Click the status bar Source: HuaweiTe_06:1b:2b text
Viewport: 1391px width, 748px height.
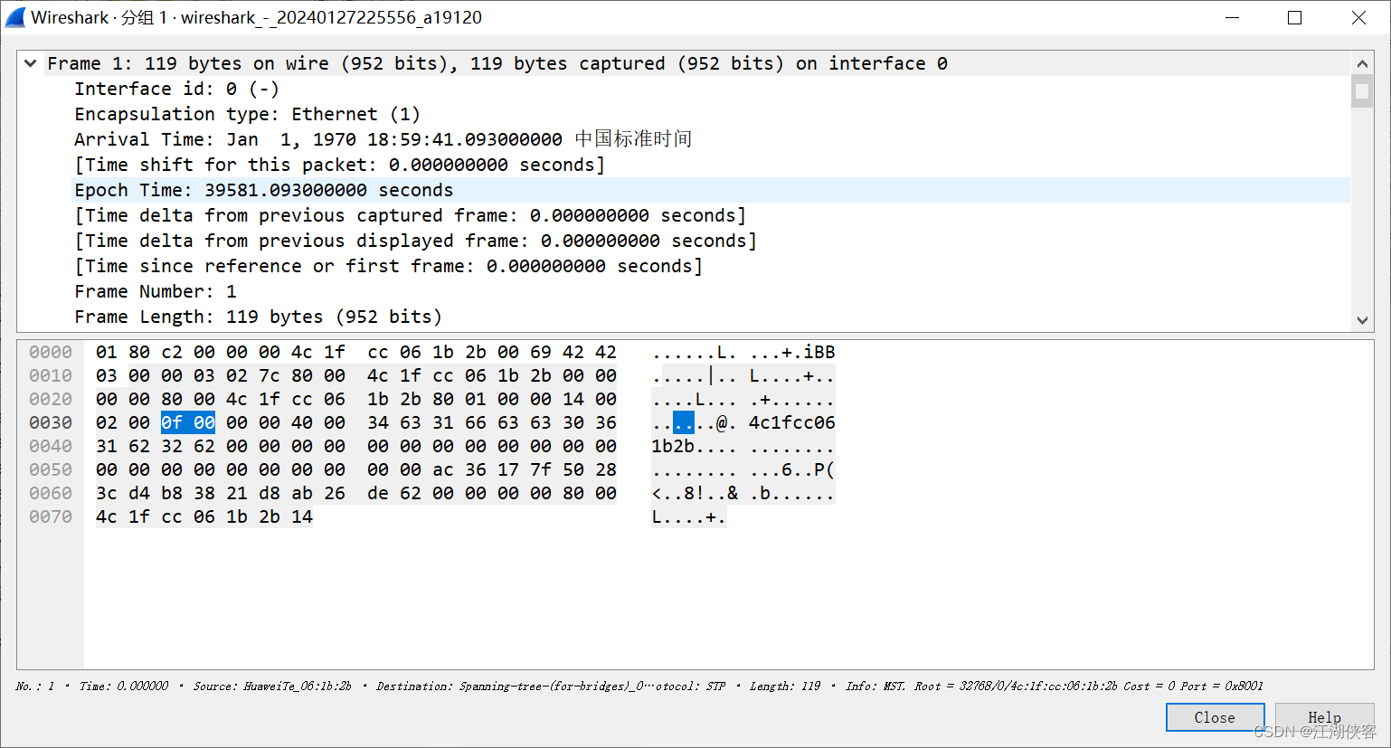(272, 686)
